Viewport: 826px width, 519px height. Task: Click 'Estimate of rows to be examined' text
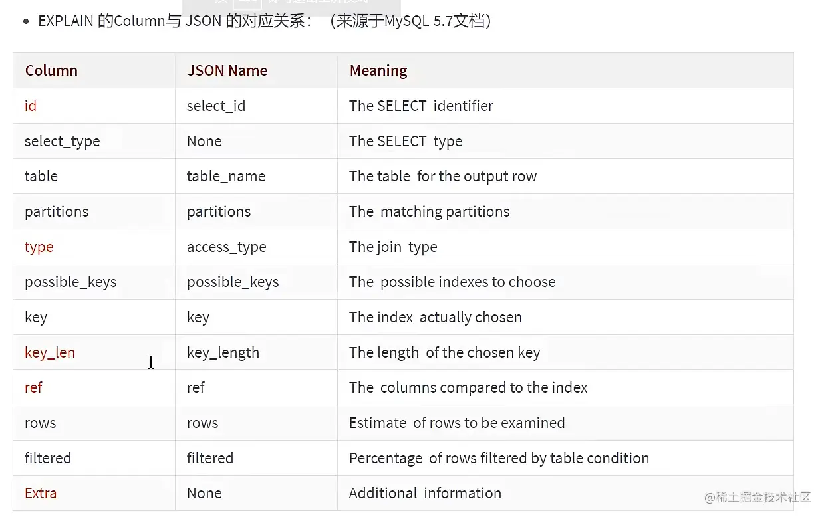pyautogui.click(x=457, y=423)
